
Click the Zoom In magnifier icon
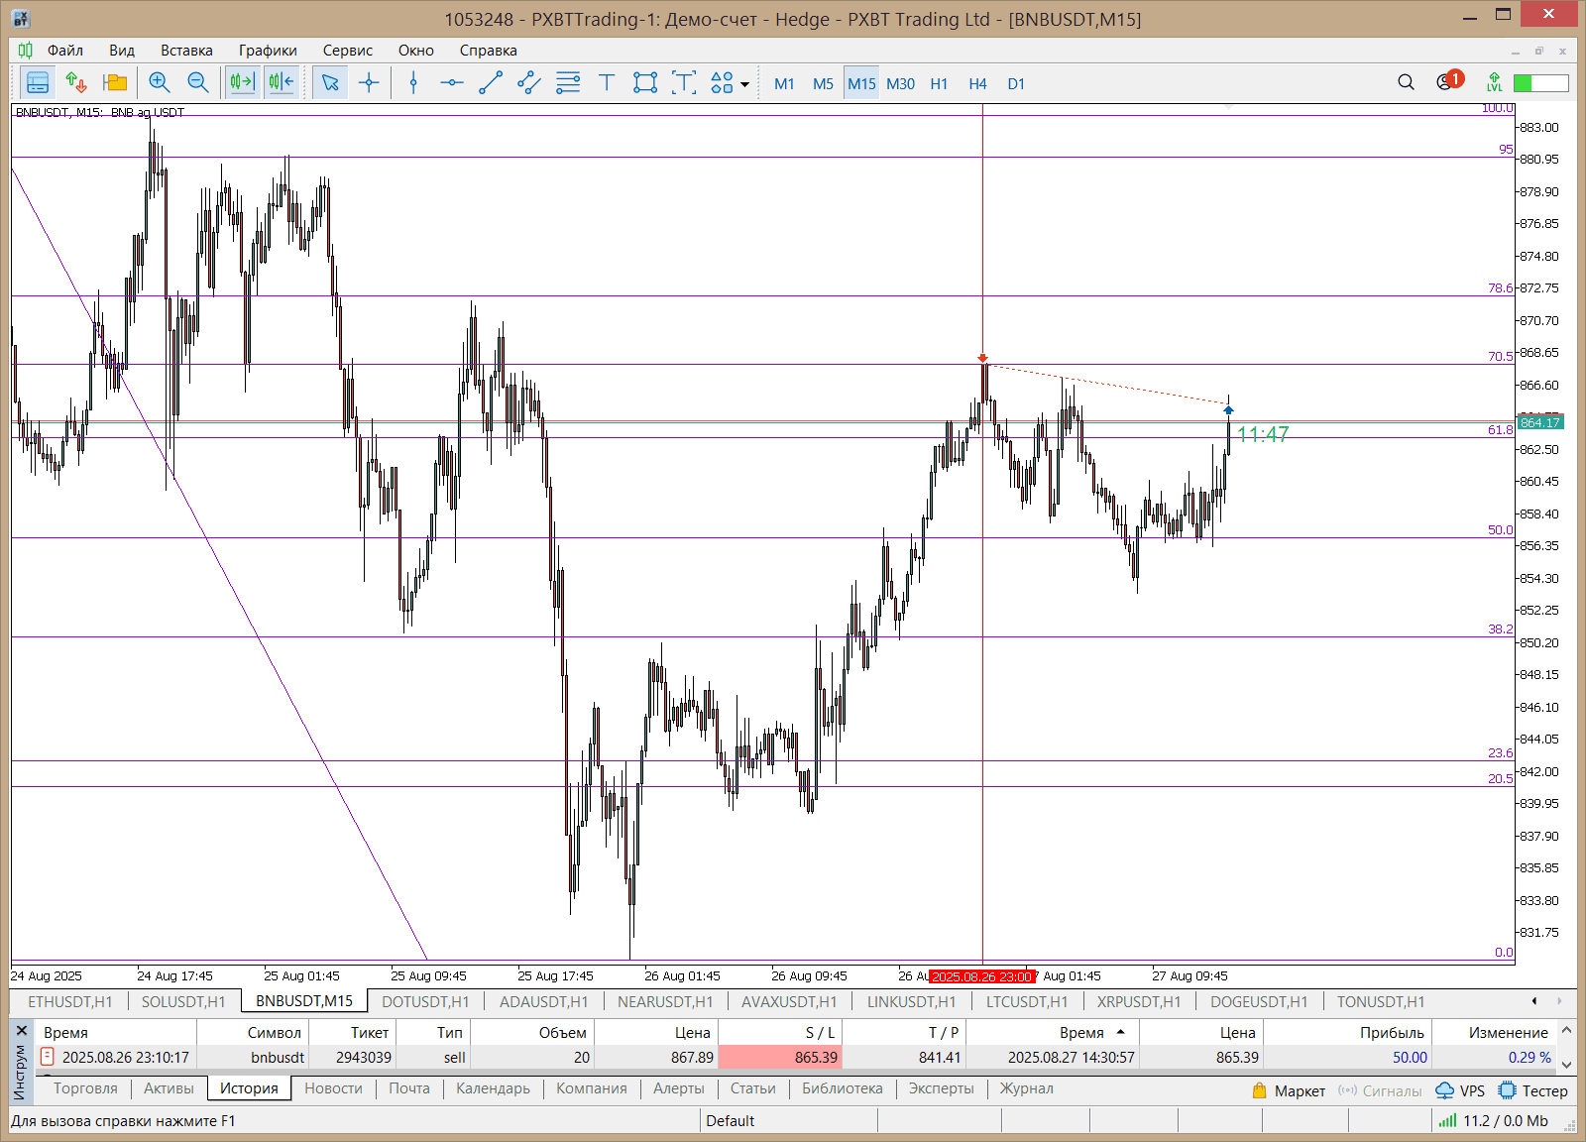159,83
